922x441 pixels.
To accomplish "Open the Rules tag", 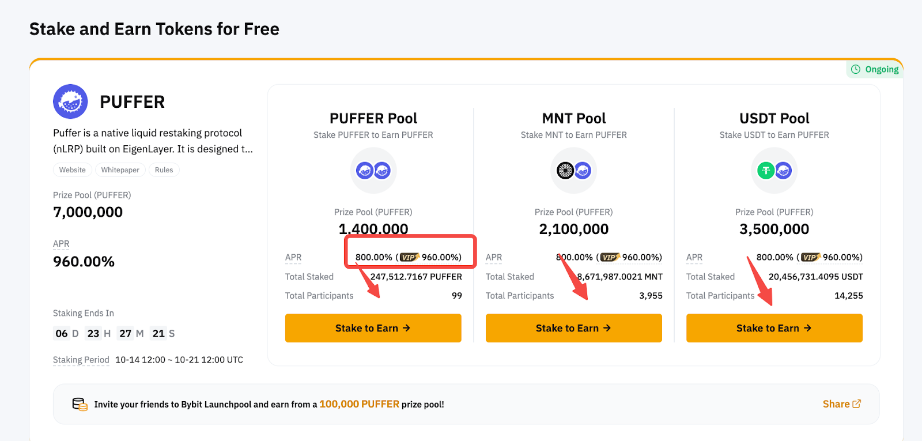I will 164,170.
